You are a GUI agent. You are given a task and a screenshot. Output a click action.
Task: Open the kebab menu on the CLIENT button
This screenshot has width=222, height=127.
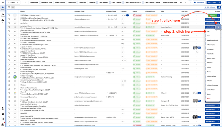pyautogui.click(x=219, y=2)
